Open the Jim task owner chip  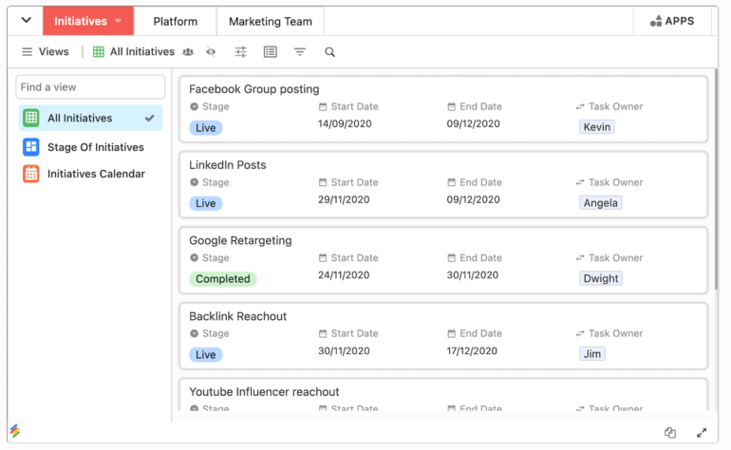click(592, 354)
